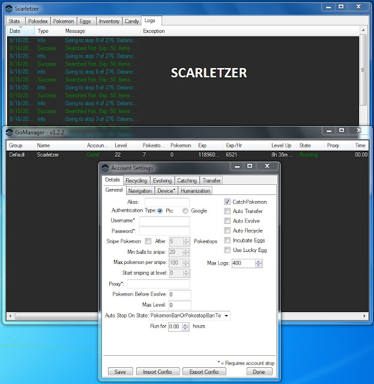Click GoManager horizontal scrollbar right arrow
Image resolution: width=374 pixels, height=384 pixels.
(x=364, y=316)
